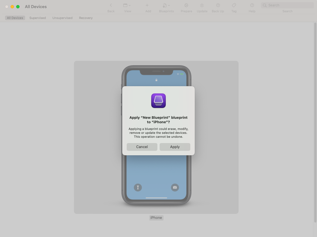Switch to the Supervised tab
317x237 pixels.
pyautogui.click(x=38, y=18)
